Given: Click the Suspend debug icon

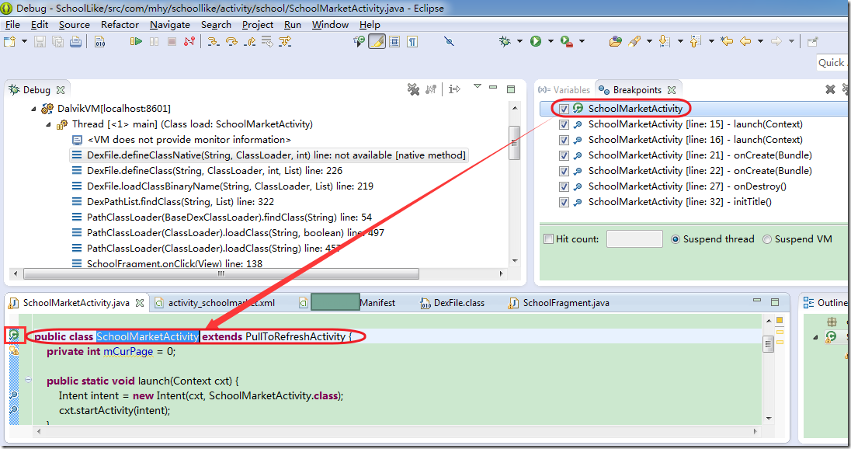Looking at the screenshot, I should [155, 41].
